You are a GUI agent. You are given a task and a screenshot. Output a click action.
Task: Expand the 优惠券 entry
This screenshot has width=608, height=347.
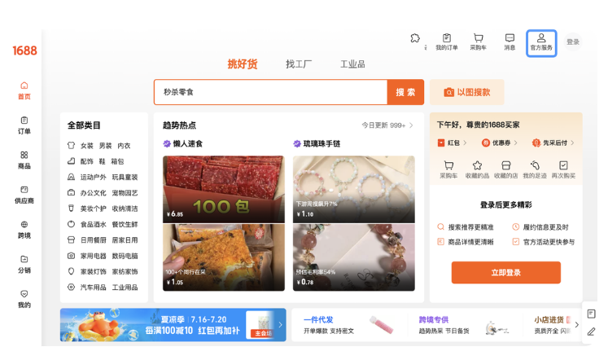point(500,143)
